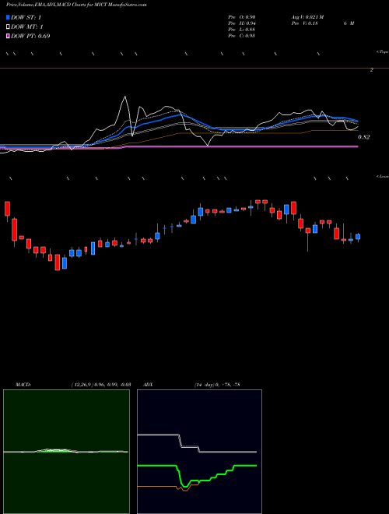
Task: Click the tall white EMA line spike peak
Action: tap(124, 97)
